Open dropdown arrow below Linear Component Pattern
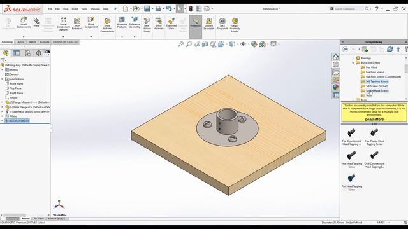The width and height of the screenshot is (408, 229). tap(63, 37)
